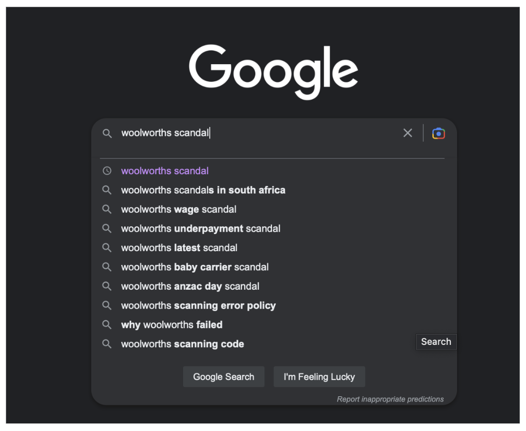
Task: Click the Search button near the suggestions
Action: coord(436,341)
